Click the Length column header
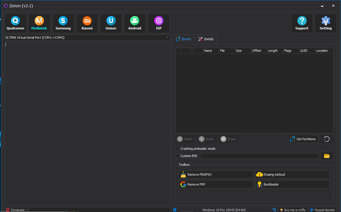 (275, 51)
